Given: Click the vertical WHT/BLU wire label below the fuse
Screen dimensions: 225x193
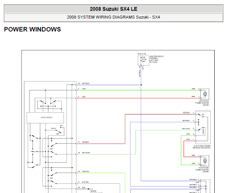Looking at the screenshot, I should coord(140,74).
